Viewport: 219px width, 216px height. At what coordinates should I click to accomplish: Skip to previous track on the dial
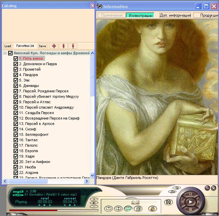(x=182, y=202)
